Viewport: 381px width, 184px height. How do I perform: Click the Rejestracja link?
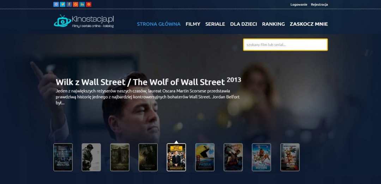319,5
